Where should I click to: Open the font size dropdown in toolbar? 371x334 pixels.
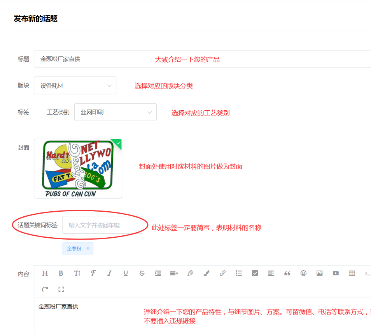77,273
